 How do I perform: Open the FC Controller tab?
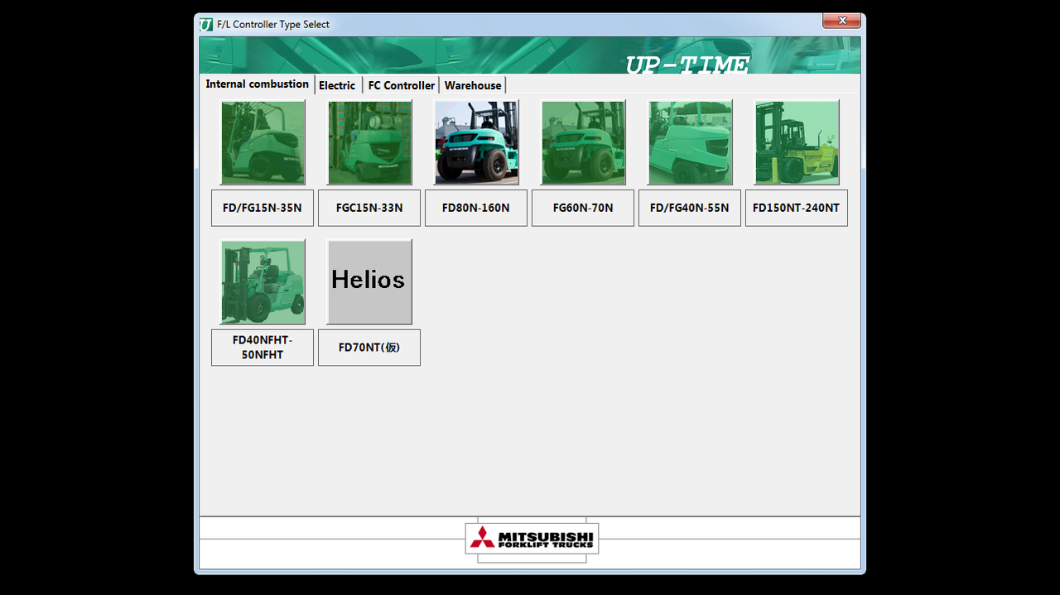point(402,85)
